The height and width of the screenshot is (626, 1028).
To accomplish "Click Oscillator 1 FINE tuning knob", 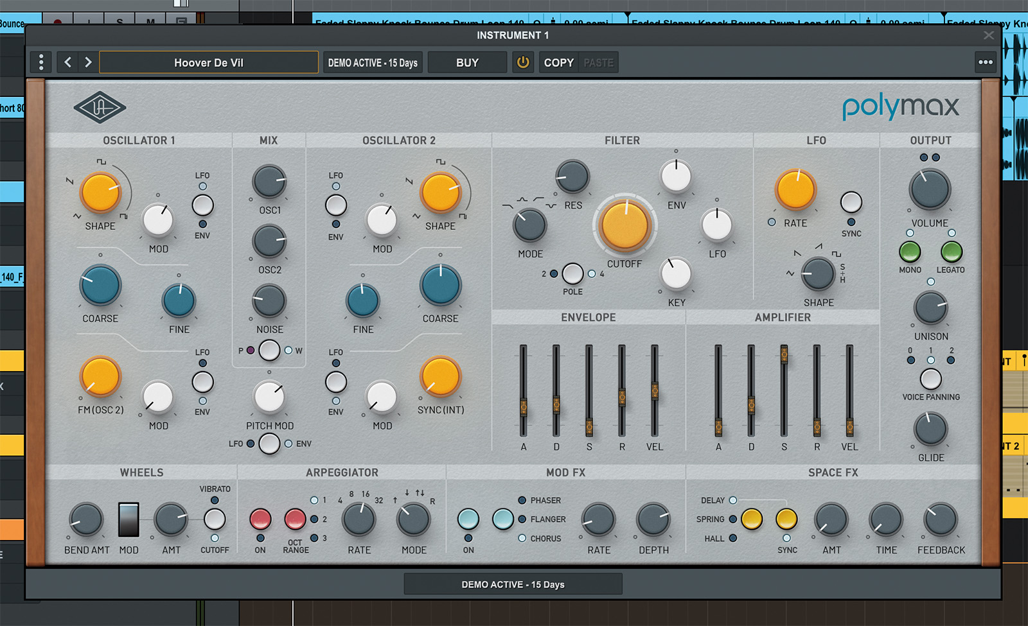I will point(179,300).
